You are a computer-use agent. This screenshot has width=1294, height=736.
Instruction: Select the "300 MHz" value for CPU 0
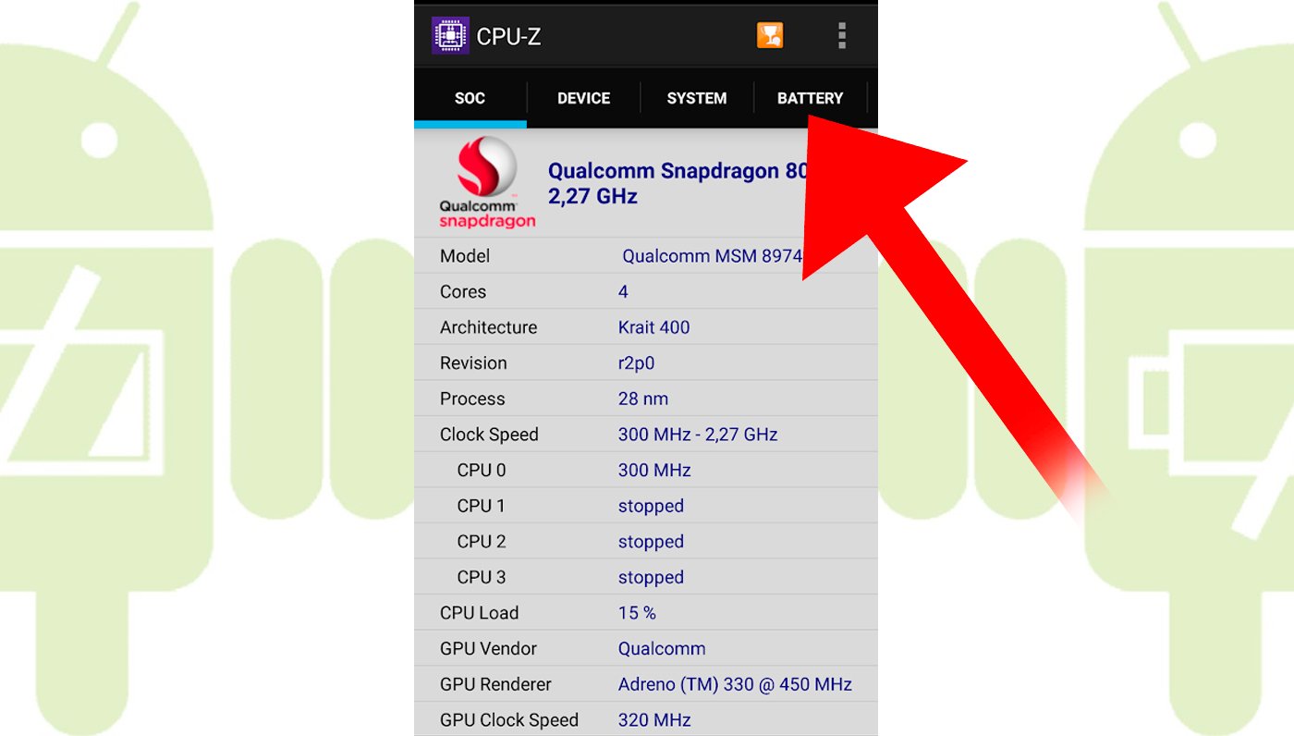point(654,470)
